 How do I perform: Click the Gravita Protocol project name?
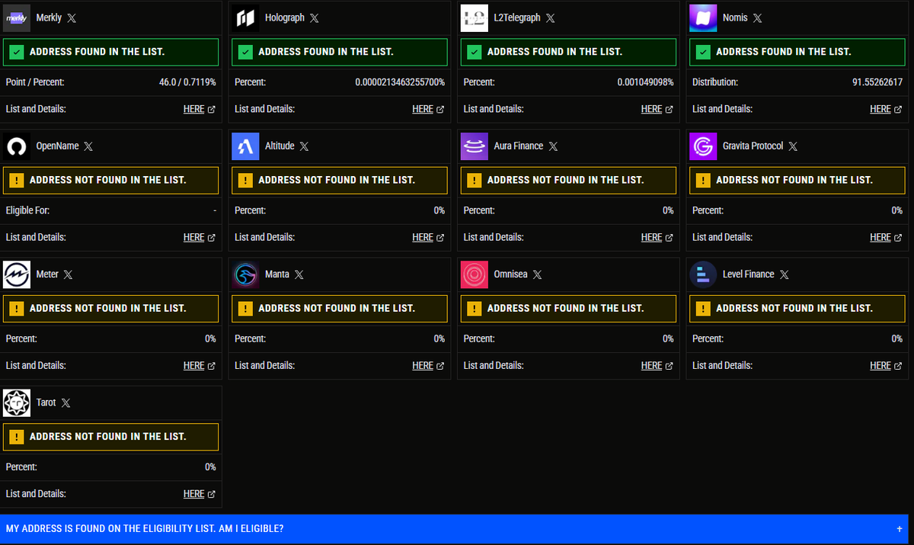pyautogui.click(x=753, y=146)
